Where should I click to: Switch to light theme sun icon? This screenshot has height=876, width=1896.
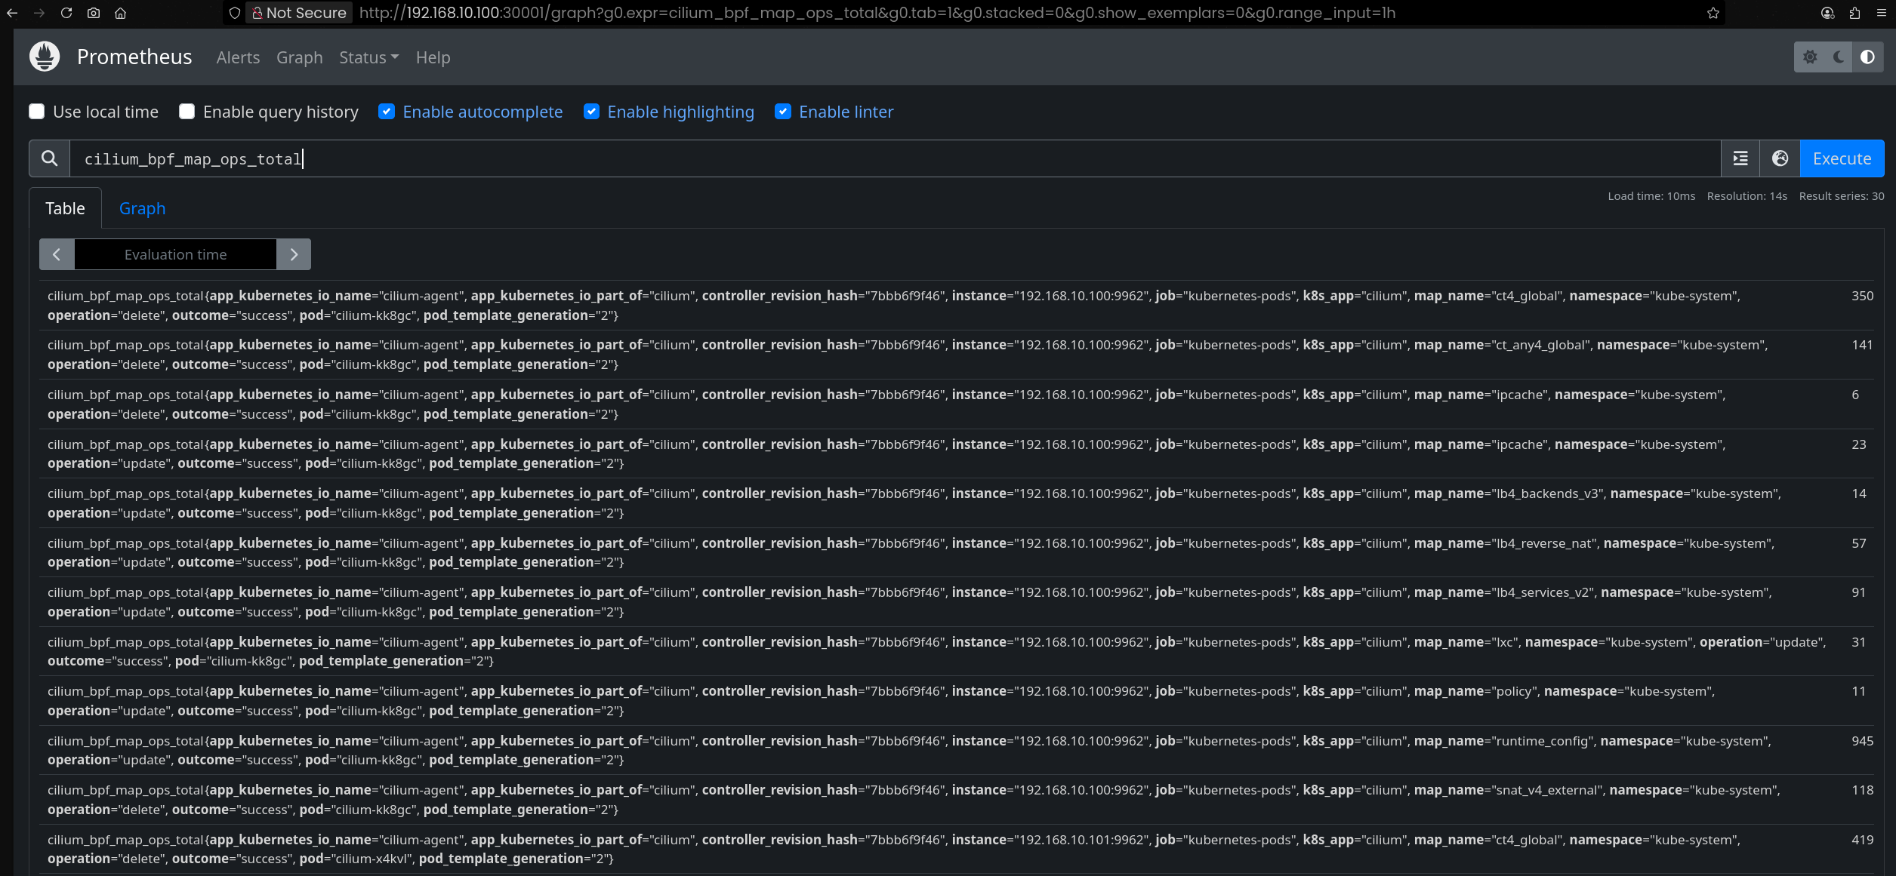1810,57
